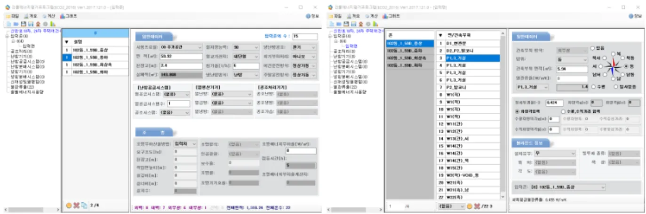Screen dimensions: 646x214
Task: Open the (없음) filter dropdown below surface list
Action: pos(451,206)
